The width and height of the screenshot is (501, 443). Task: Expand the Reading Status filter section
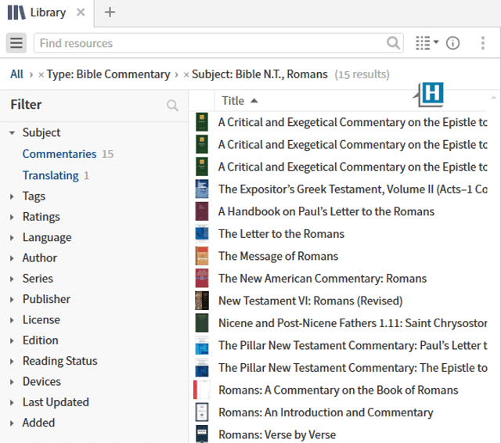(x=13, y=362)
